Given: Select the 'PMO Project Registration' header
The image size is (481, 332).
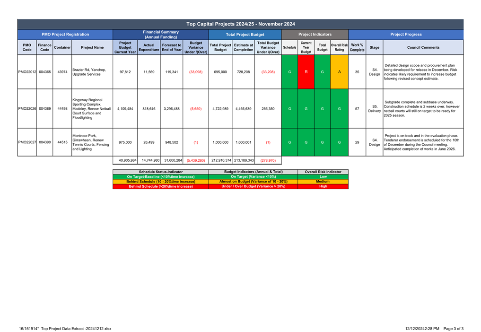Looking at the screenshot, I should tap(65, 35).
